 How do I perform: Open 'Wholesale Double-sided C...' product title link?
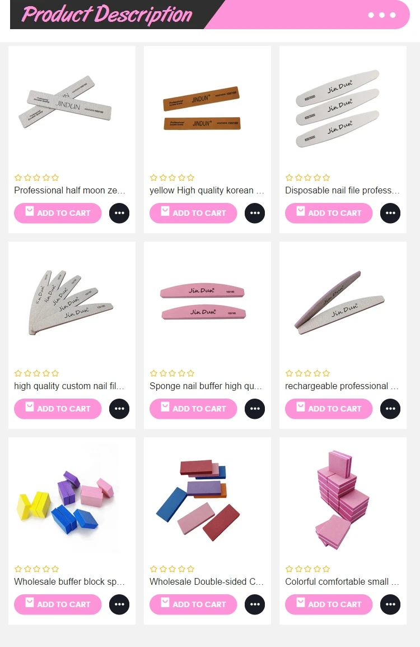(207, 582)
